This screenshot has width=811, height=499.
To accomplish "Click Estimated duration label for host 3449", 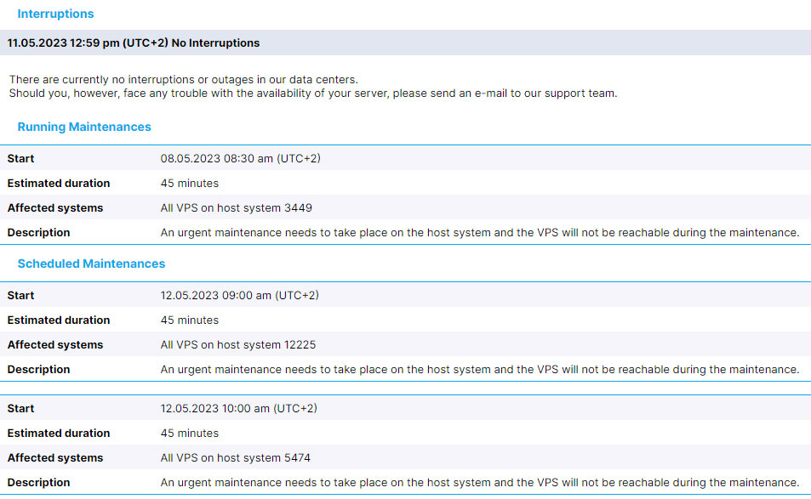I will click(x=59, y=184).
